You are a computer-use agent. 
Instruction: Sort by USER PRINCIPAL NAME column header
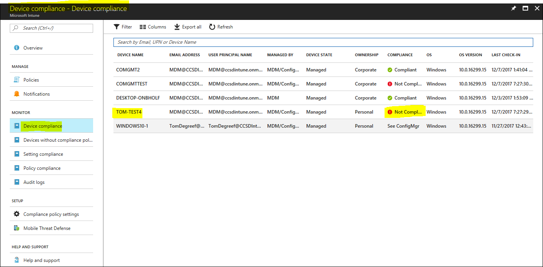point(230,55)
